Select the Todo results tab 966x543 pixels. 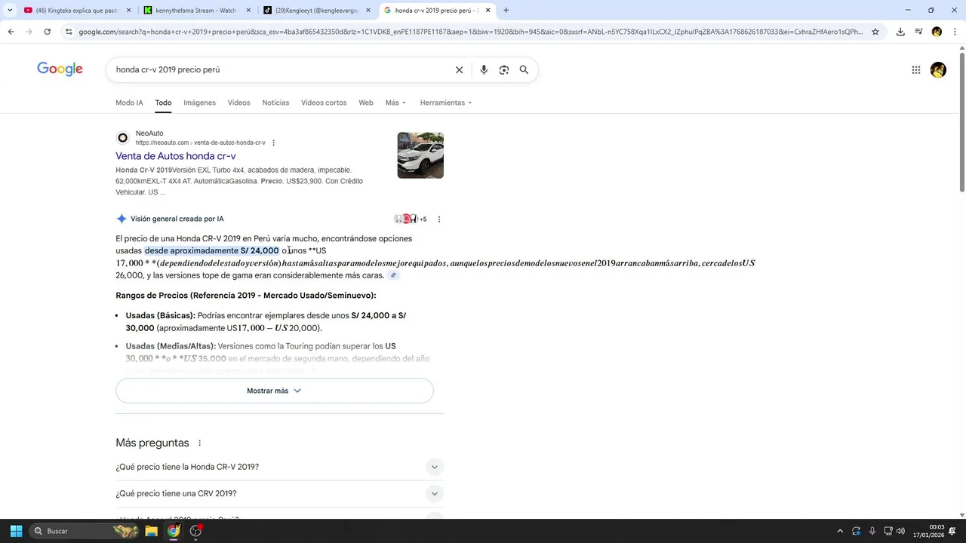(163, 103)
